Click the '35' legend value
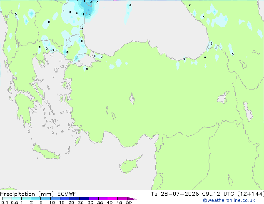This screenshot has width=264, height=204. [100, 202]
